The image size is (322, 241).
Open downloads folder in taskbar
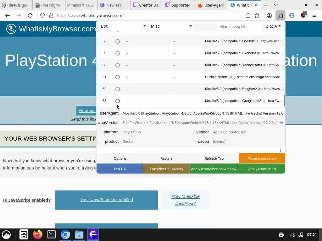pyautogui.click(x=79, y=235)
